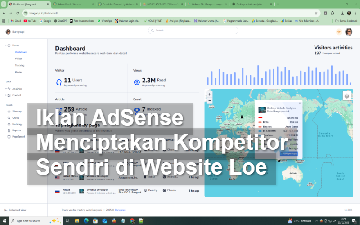Close the Desktop Website Analytics map popup
Screen dimensions: 360x225
[x=299, y=103]
